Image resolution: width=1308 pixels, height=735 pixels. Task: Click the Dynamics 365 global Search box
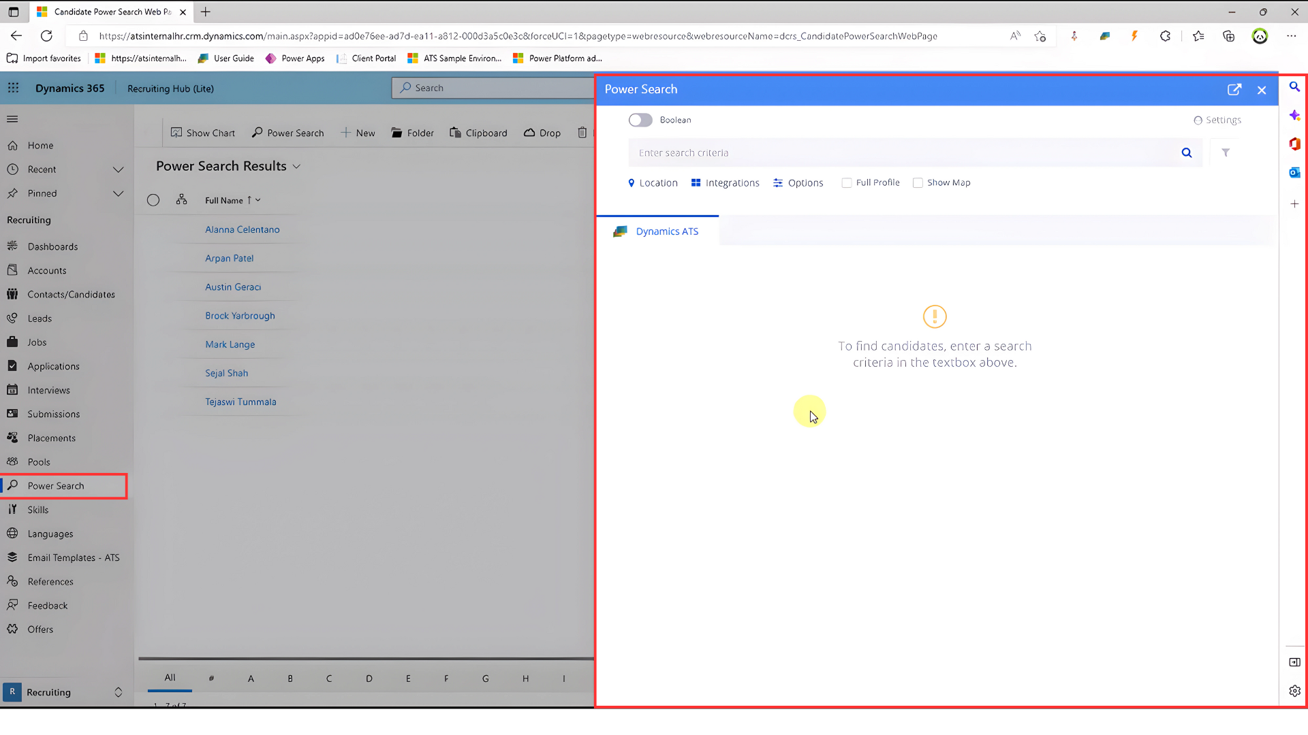click(493, 88)
